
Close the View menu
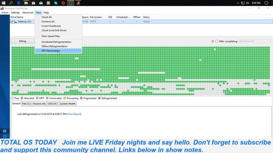(38, 13)
